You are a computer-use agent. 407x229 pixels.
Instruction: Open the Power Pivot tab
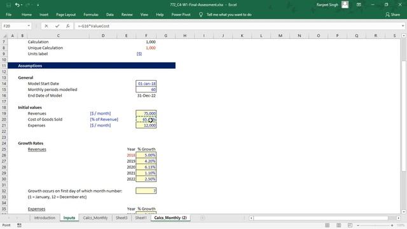[181, 15]
